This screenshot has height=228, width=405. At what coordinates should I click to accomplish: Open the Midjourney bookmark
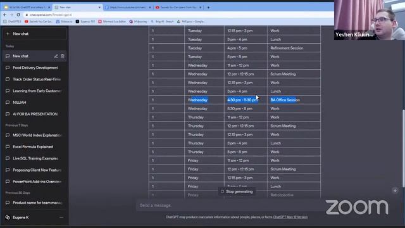[x=138, y=22]
